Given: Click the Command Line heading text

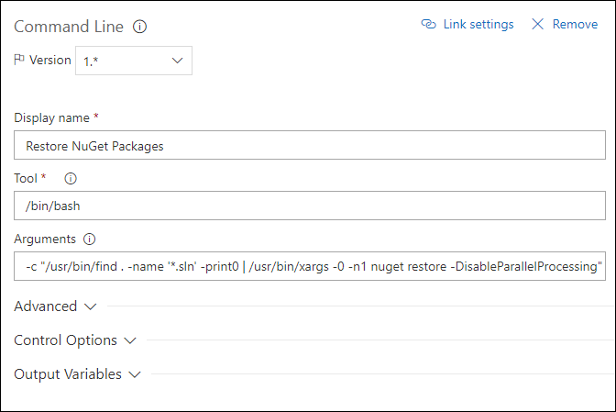Looking at the screenshot, I should (69, 27).
